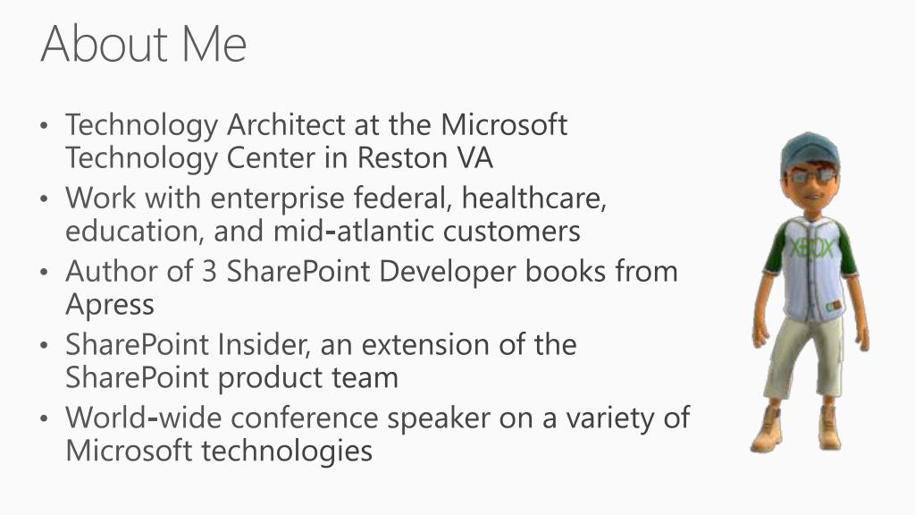
Task: Click the avatar's tan boots
Action: point(796,428)
